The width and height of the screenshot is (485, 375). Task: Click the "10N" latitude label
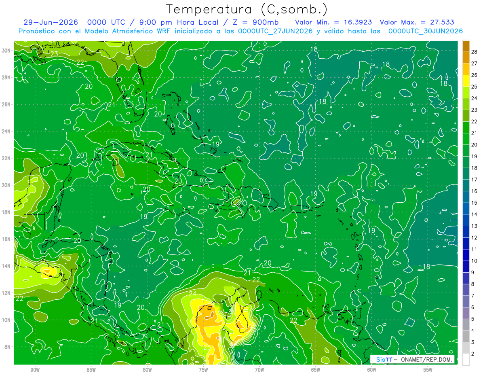pyautogui.click(x=6, y=320)
